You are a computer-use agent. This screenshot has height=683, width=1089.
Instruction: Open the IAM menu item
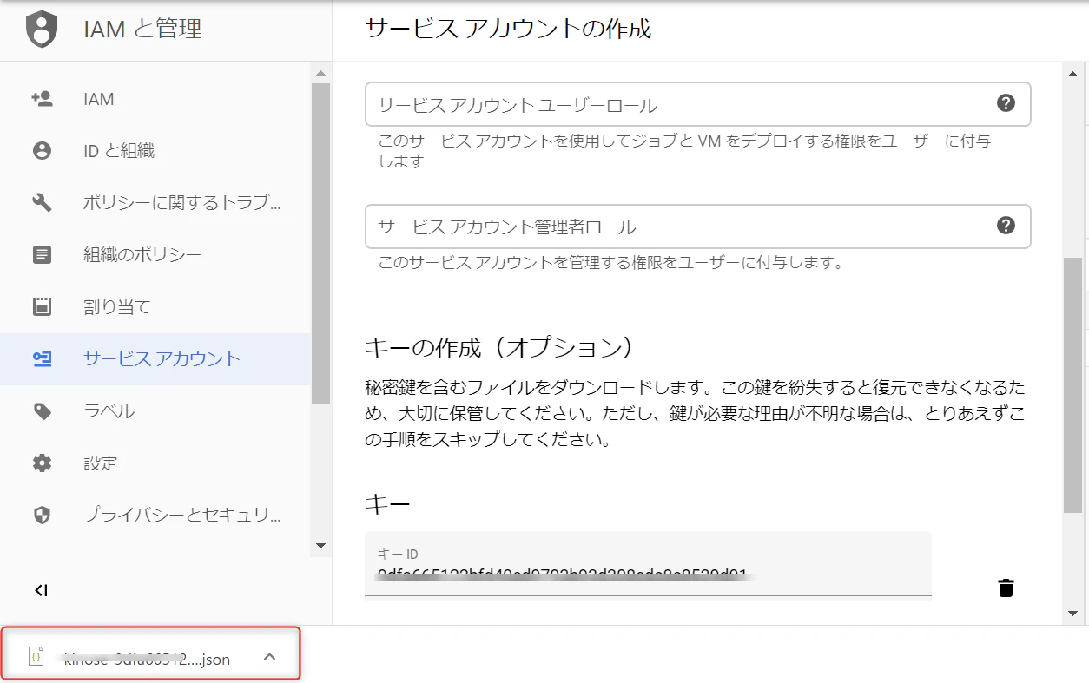pyautogui.click(x=155, y=99)
